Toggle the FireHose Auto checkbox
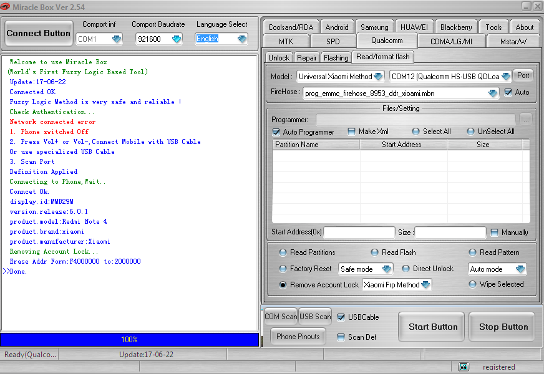Viewport: 544px width, 374px height. click(x=508, y=92)
